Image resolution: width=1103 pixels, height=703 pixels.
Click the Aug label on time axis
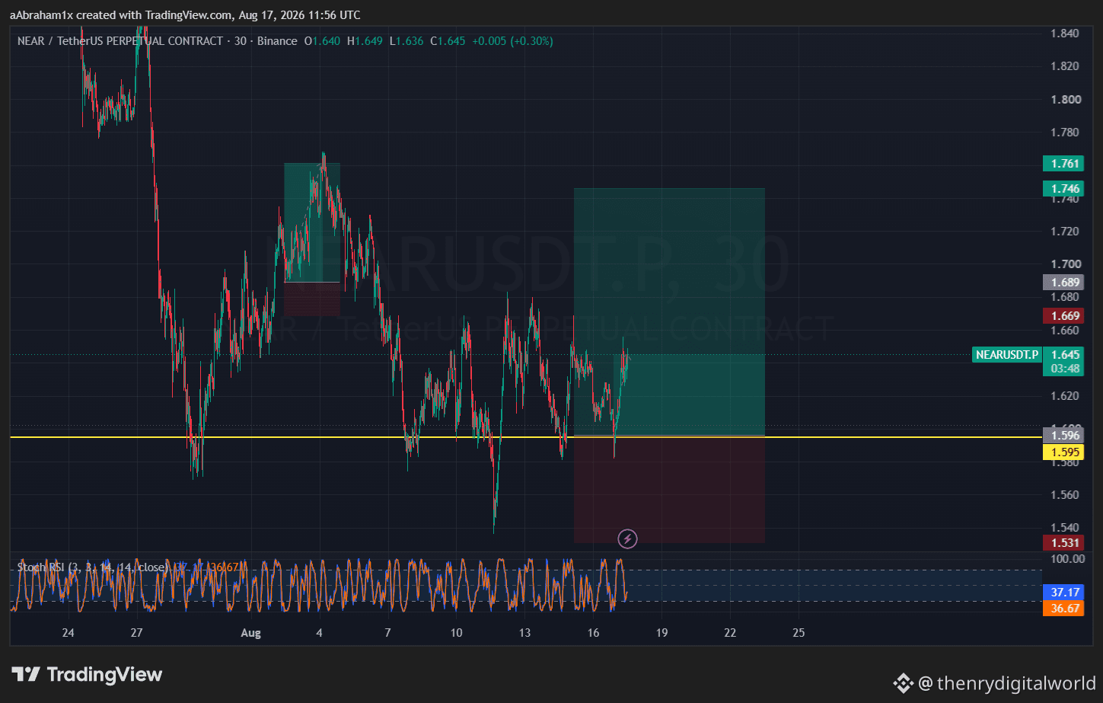coord(250,633)
